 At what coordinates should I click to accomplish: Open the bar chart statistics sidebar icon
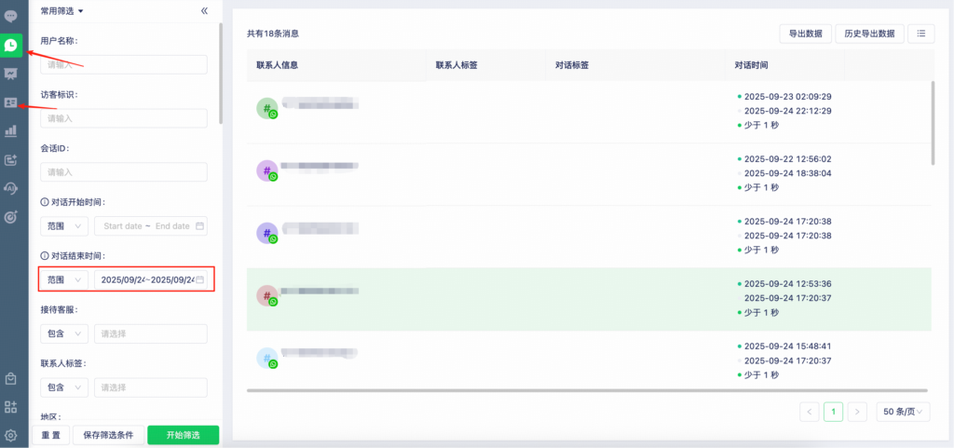[11, 131]
